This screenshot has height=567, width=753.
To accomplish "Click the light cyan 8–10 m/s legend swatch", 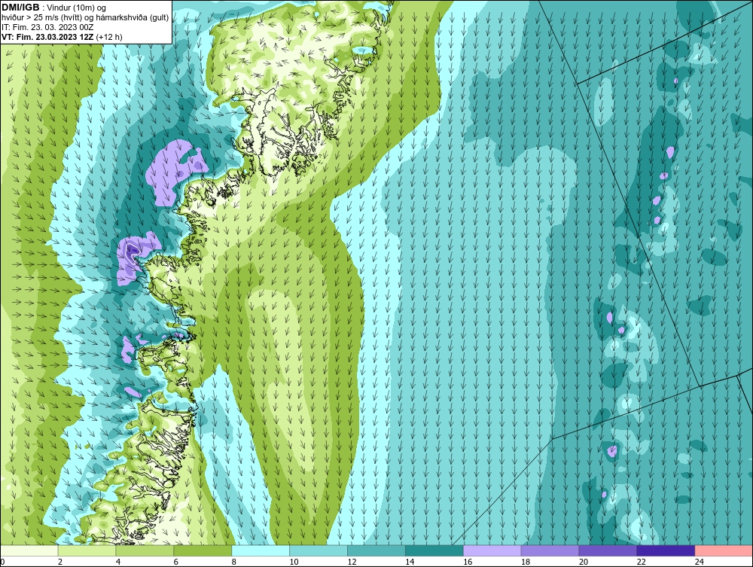I will pyautogui.click(x=261, y=550).
